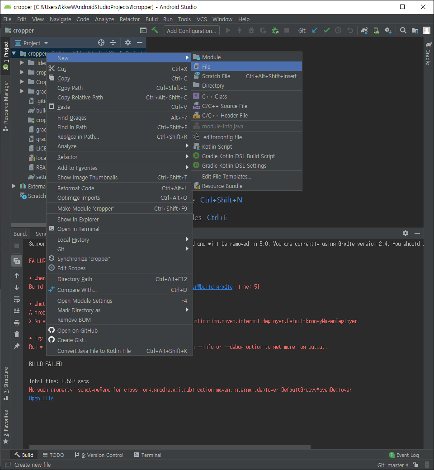The width and height of the screenshot is (434, 470).
Task: Expand the Mark Directory as submenu
Action: [x=119, y=310]
